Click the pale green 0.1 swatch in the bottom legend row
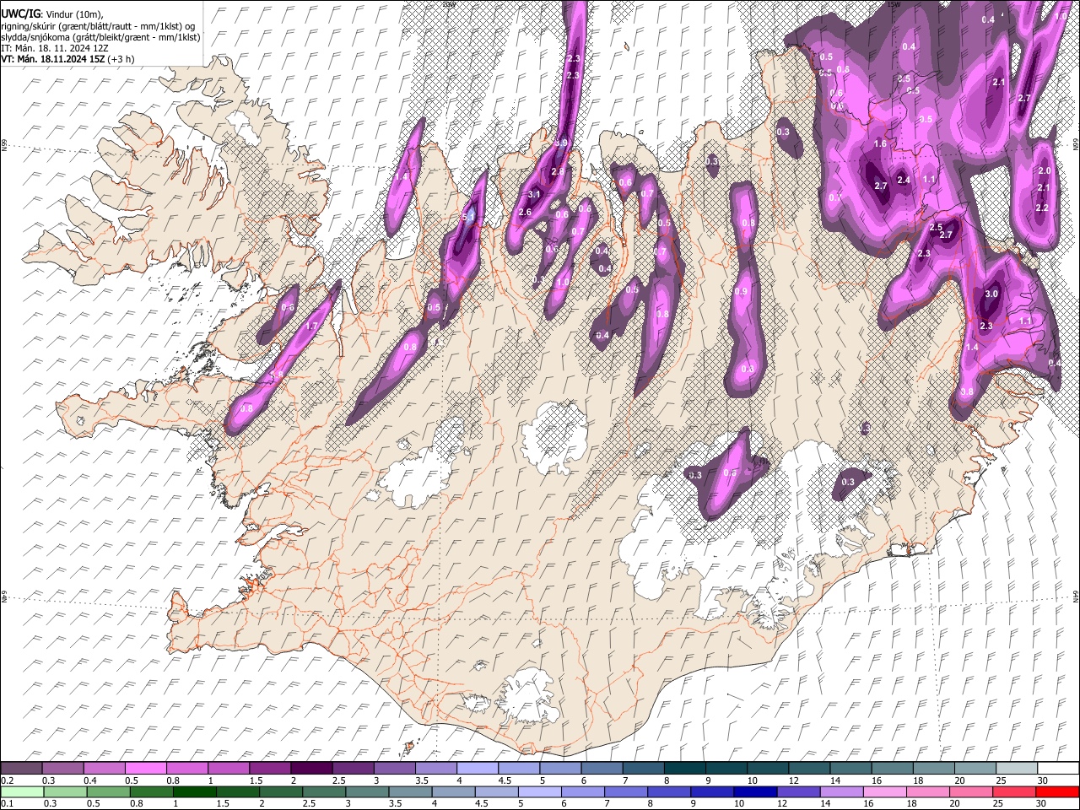The width and height of the screenshot is (1080, 810). click(x=23, y=792)
